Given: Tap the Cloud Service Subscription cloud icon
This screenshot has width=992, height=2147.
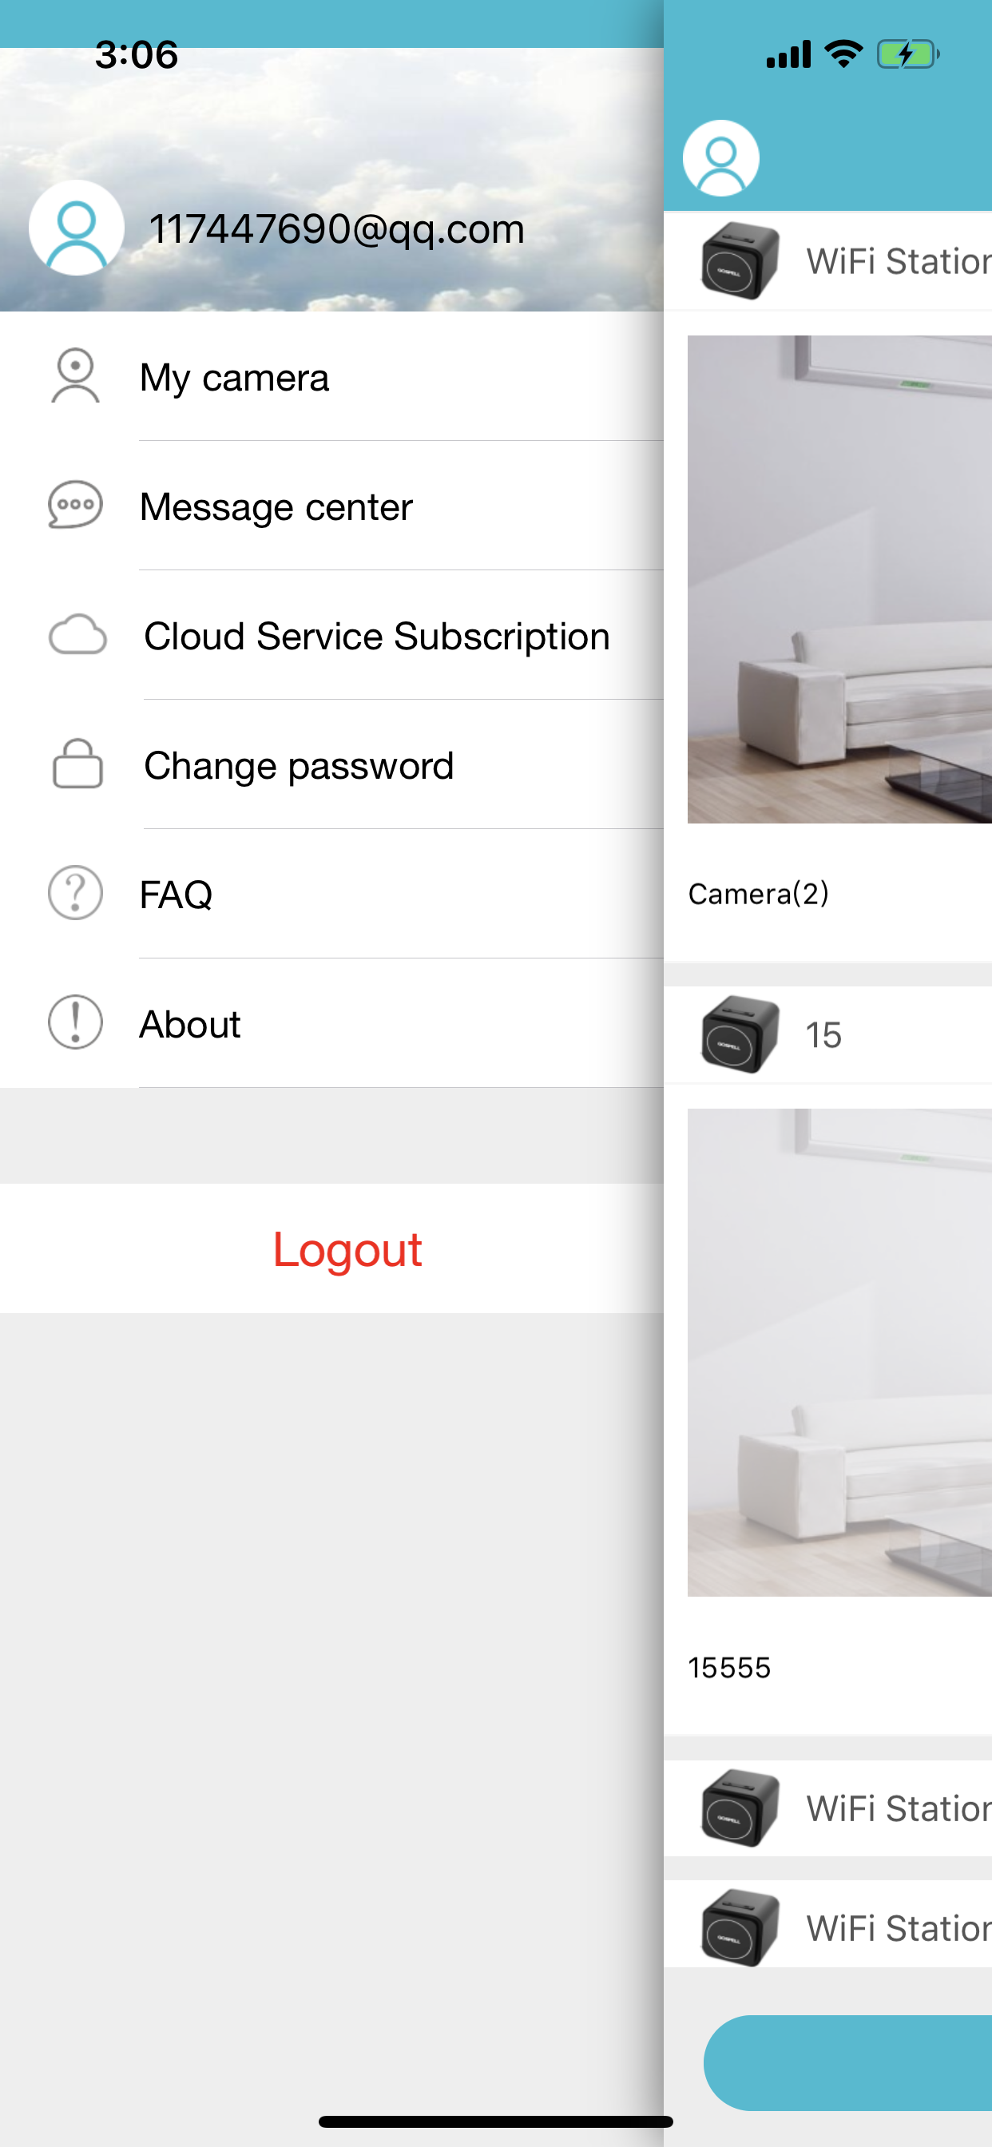Looking at the screenshot, I should [x=77, y=635].
